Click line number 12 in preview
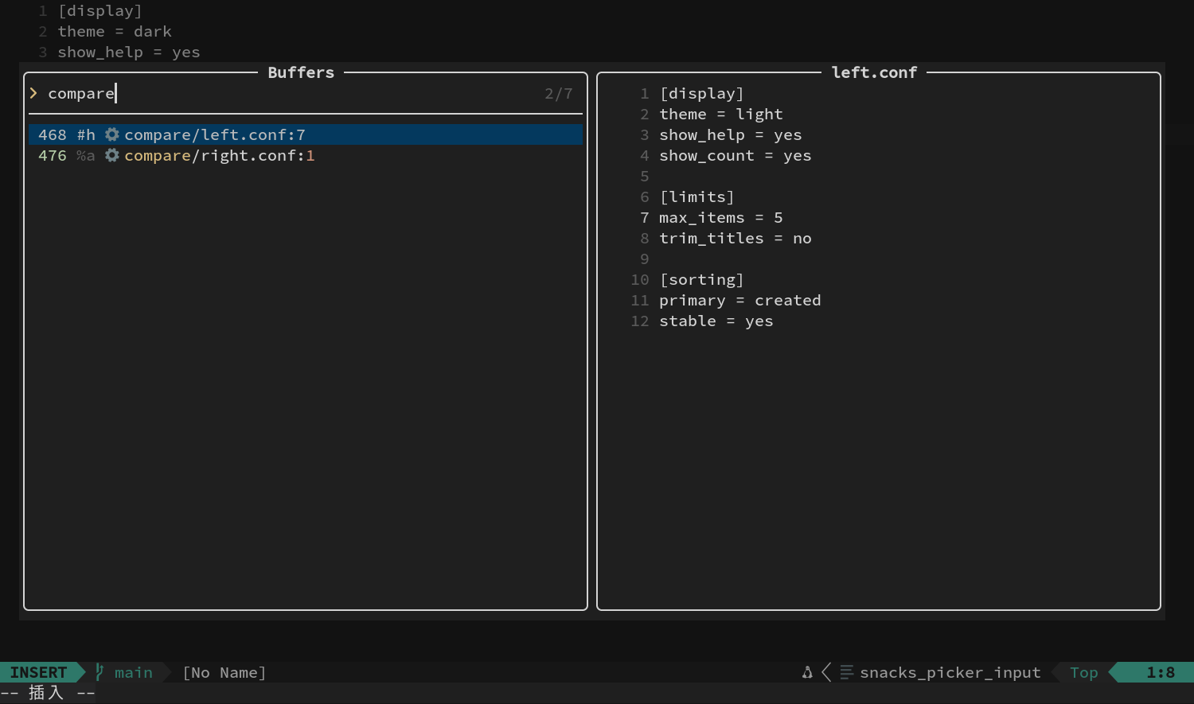Image resolution: width=1194 pixels, height=704 pixels. (x=640, y=321)
